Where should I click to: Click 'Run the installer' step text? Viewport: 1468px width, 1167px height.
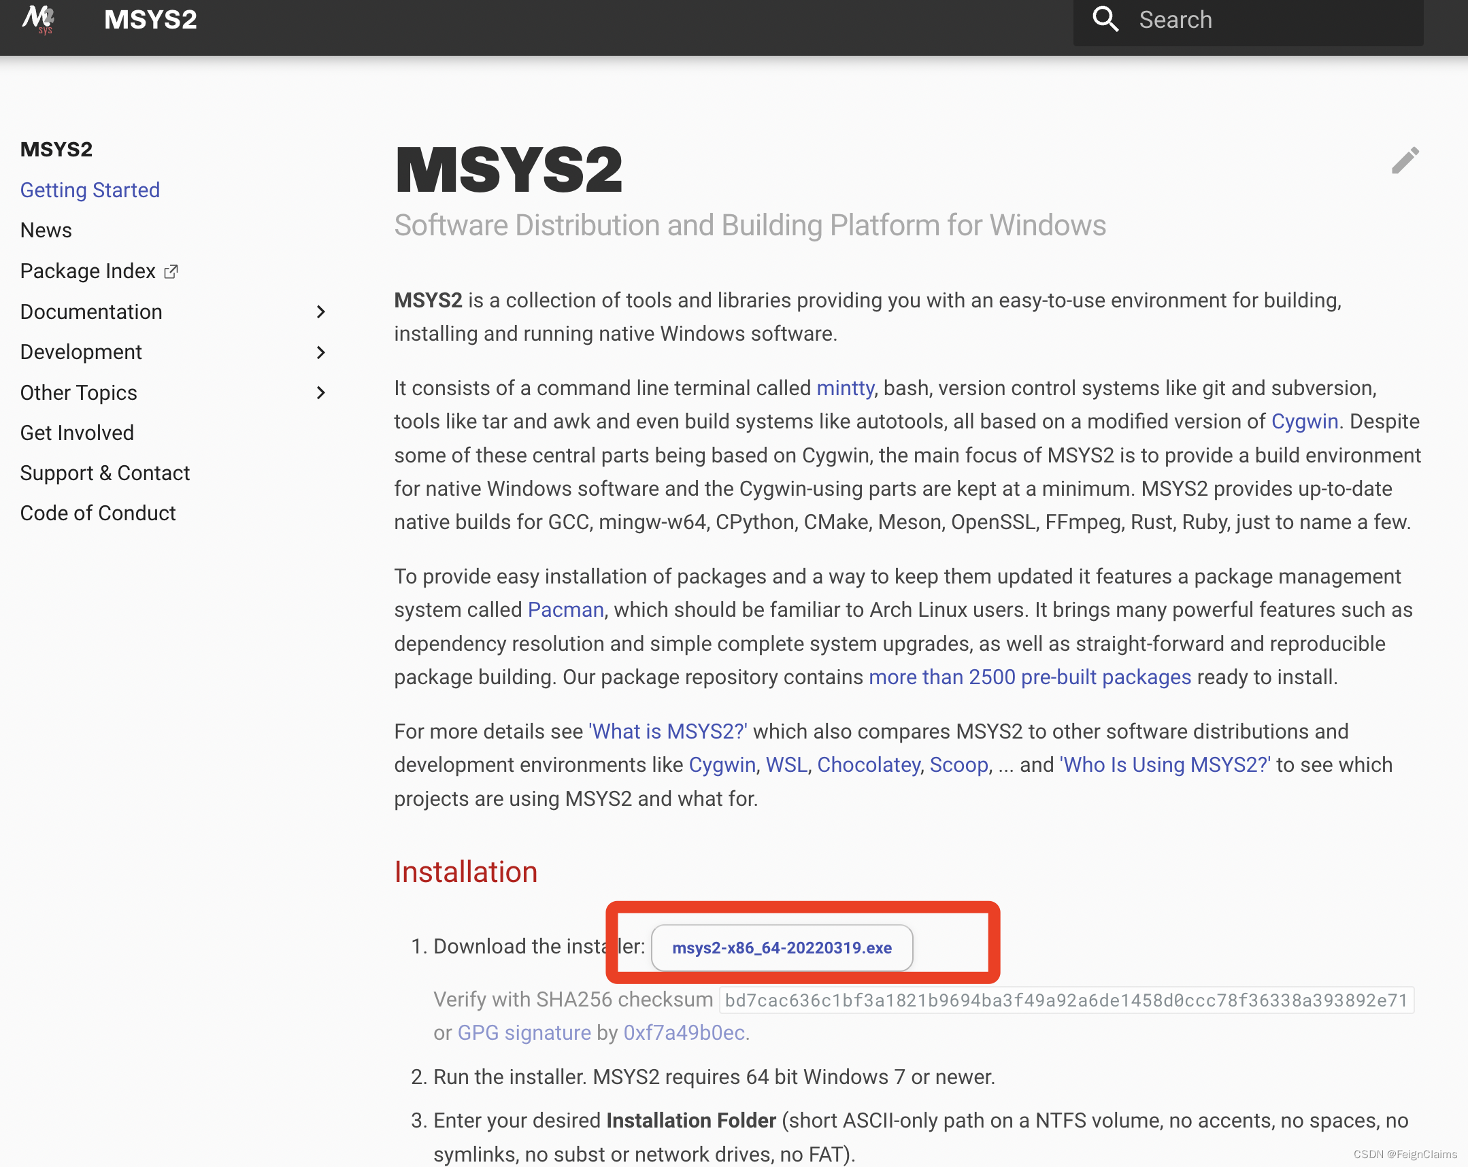714,1077
